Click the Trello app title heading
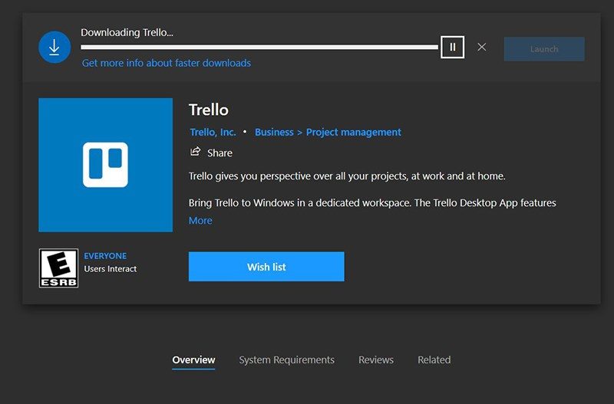Viewport: 614px width, 404px height. click(x=209, y=110)
